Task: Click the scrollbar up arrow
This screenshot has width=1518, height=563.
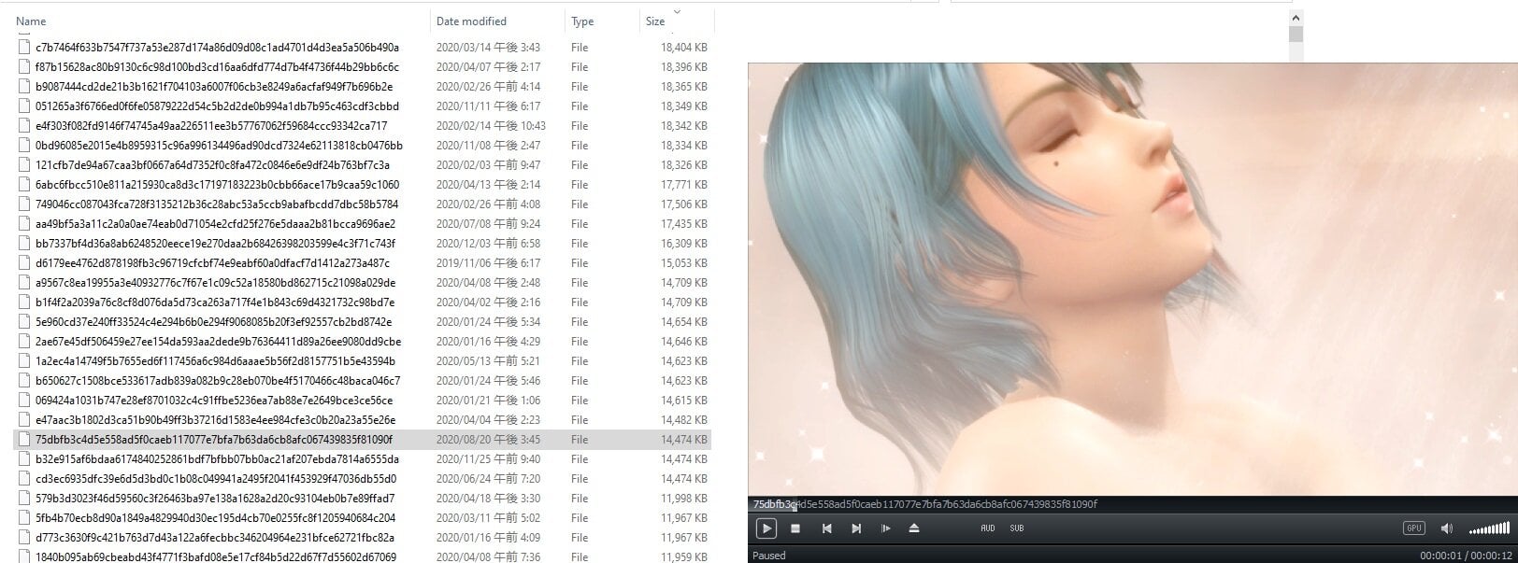Action: pyautogui.click(x=1296, y=17)
